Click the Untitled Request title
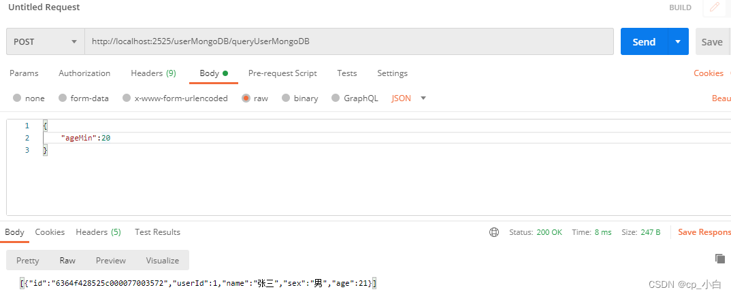731x296 pixels. pos(44,7)
